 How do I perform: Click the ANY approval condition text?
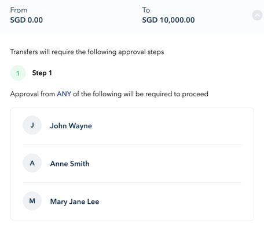point(64,94)
